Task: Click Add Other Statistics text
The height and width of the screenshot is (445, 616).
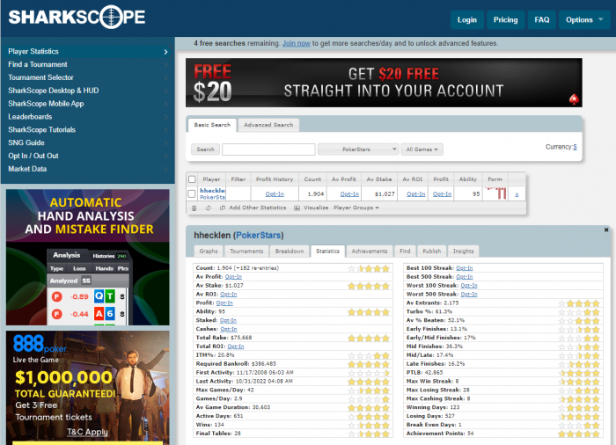Action: (x=258, y=208)
